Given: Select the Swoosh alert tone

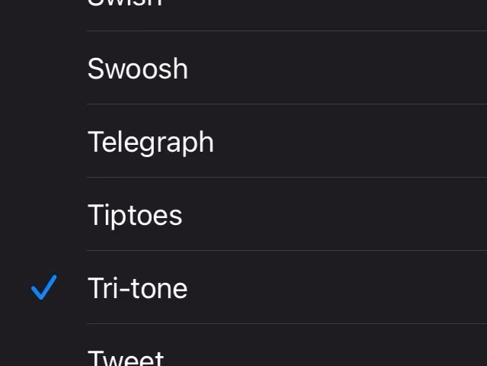Looking at the screenshot, I should [x=244, y=69].
